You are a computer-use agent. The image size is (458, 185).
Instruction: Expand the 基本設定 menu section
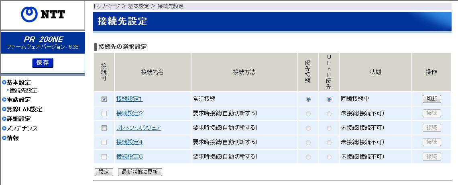point(18,82)
